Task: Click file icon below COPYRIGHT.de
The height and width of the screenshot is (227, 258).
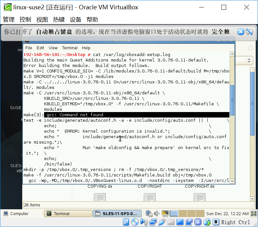Action: 199,197
